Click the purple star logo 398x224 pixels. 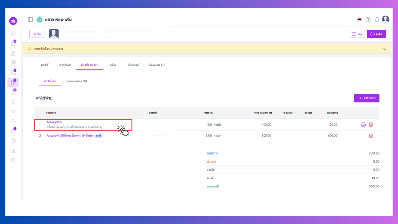(13, 21)
